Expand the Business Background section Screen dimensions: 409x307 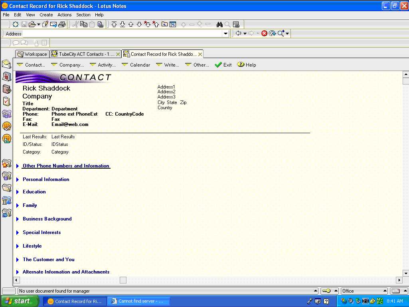click(47, 219)
